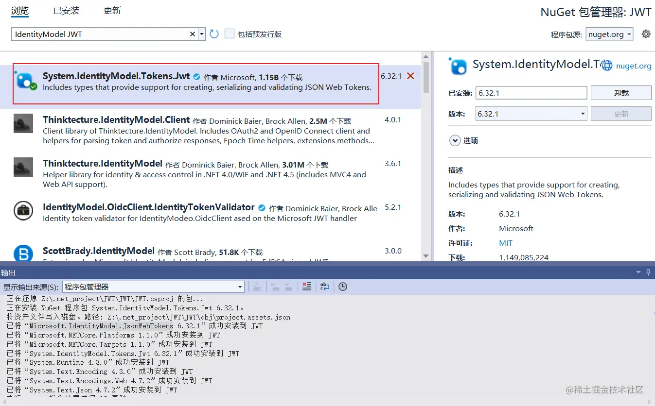The width and height of the screenshot is (655, 406).
Task: Click verified badge beside System.IdentityModel.Tokens.Jwt
Action: [196, 77]
